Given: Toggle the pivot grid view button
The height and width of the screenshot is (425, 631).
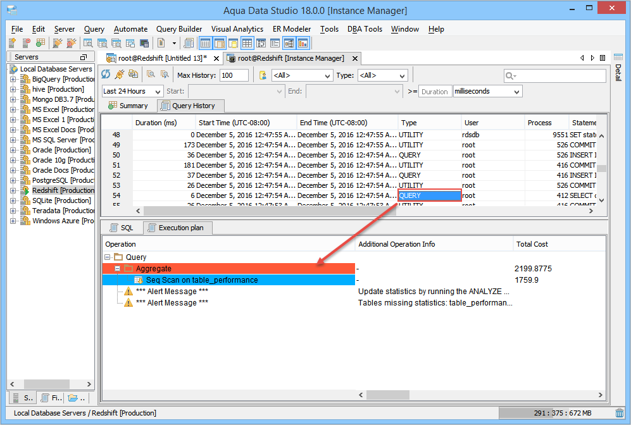Looking at the screenshot, I should [261, 43].
